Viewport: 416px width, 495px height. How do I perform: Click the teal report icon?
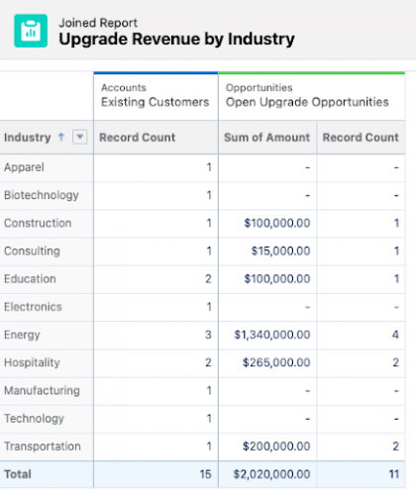[31, 31]
